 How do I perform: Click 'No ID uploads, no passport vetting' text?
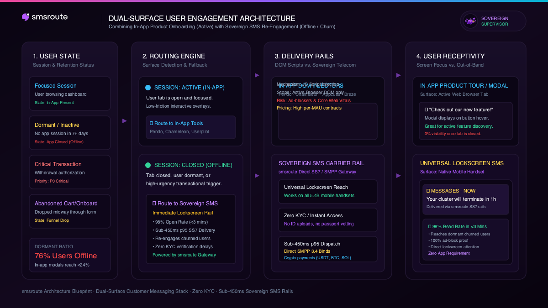pyautogui.click(x=319, y=224)
